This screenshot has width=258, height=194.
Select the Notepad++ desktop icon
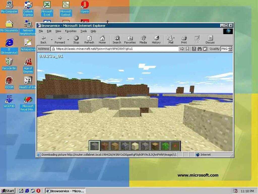point(28,45)
